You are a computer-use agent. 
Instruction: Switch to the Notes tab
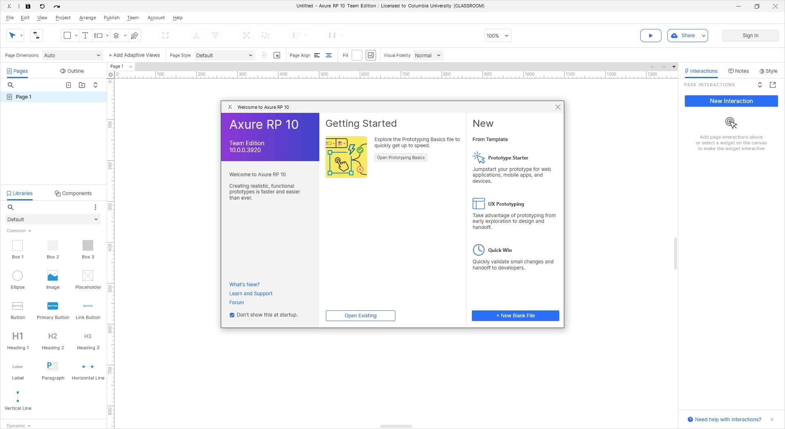click(738, 71)
